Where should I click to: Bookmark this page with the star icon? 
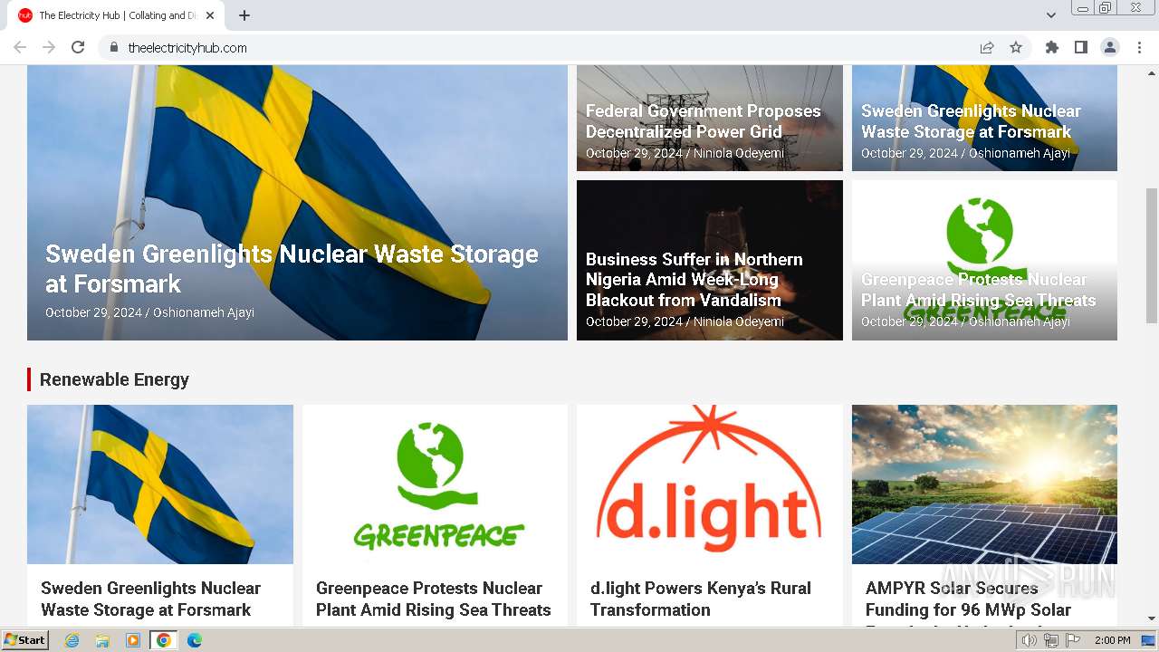pyautogui.click(x=1016, y=47)
